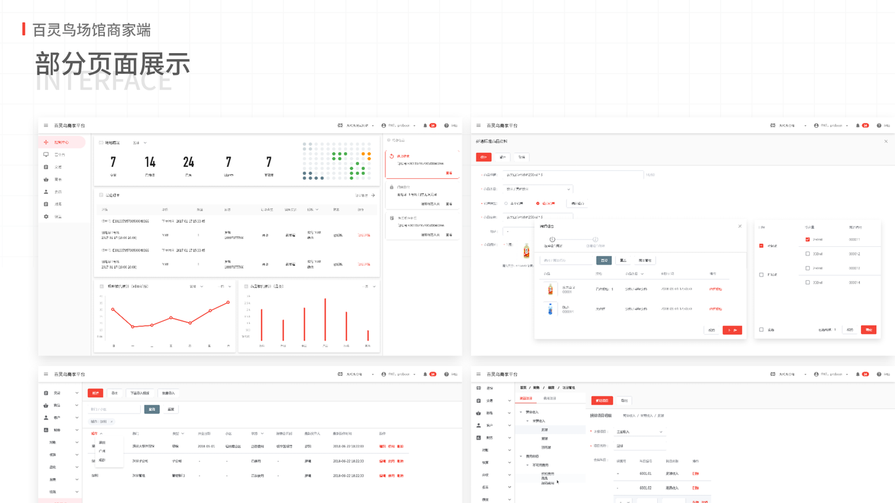Click basket icon in bottom-left list window sidebar
This screenshot has height=503, width=895.
(46, 405)
